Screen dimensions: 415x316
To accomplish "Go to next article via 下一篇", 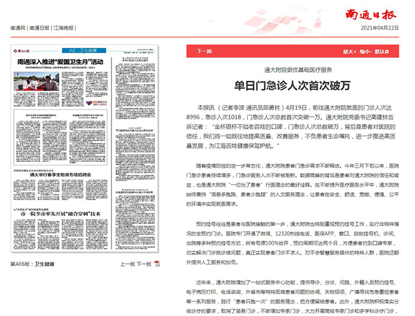I will coord(204,51).
